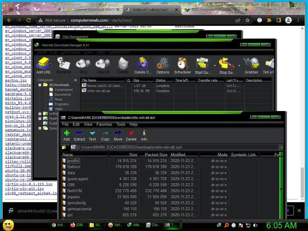Click Test in 7-Zip toolbar
308x231 pixels.
point(92,136)
